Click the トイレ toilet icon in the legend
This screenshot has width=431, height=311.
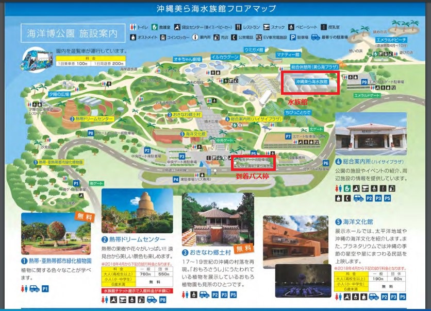[x=133, y=27]
